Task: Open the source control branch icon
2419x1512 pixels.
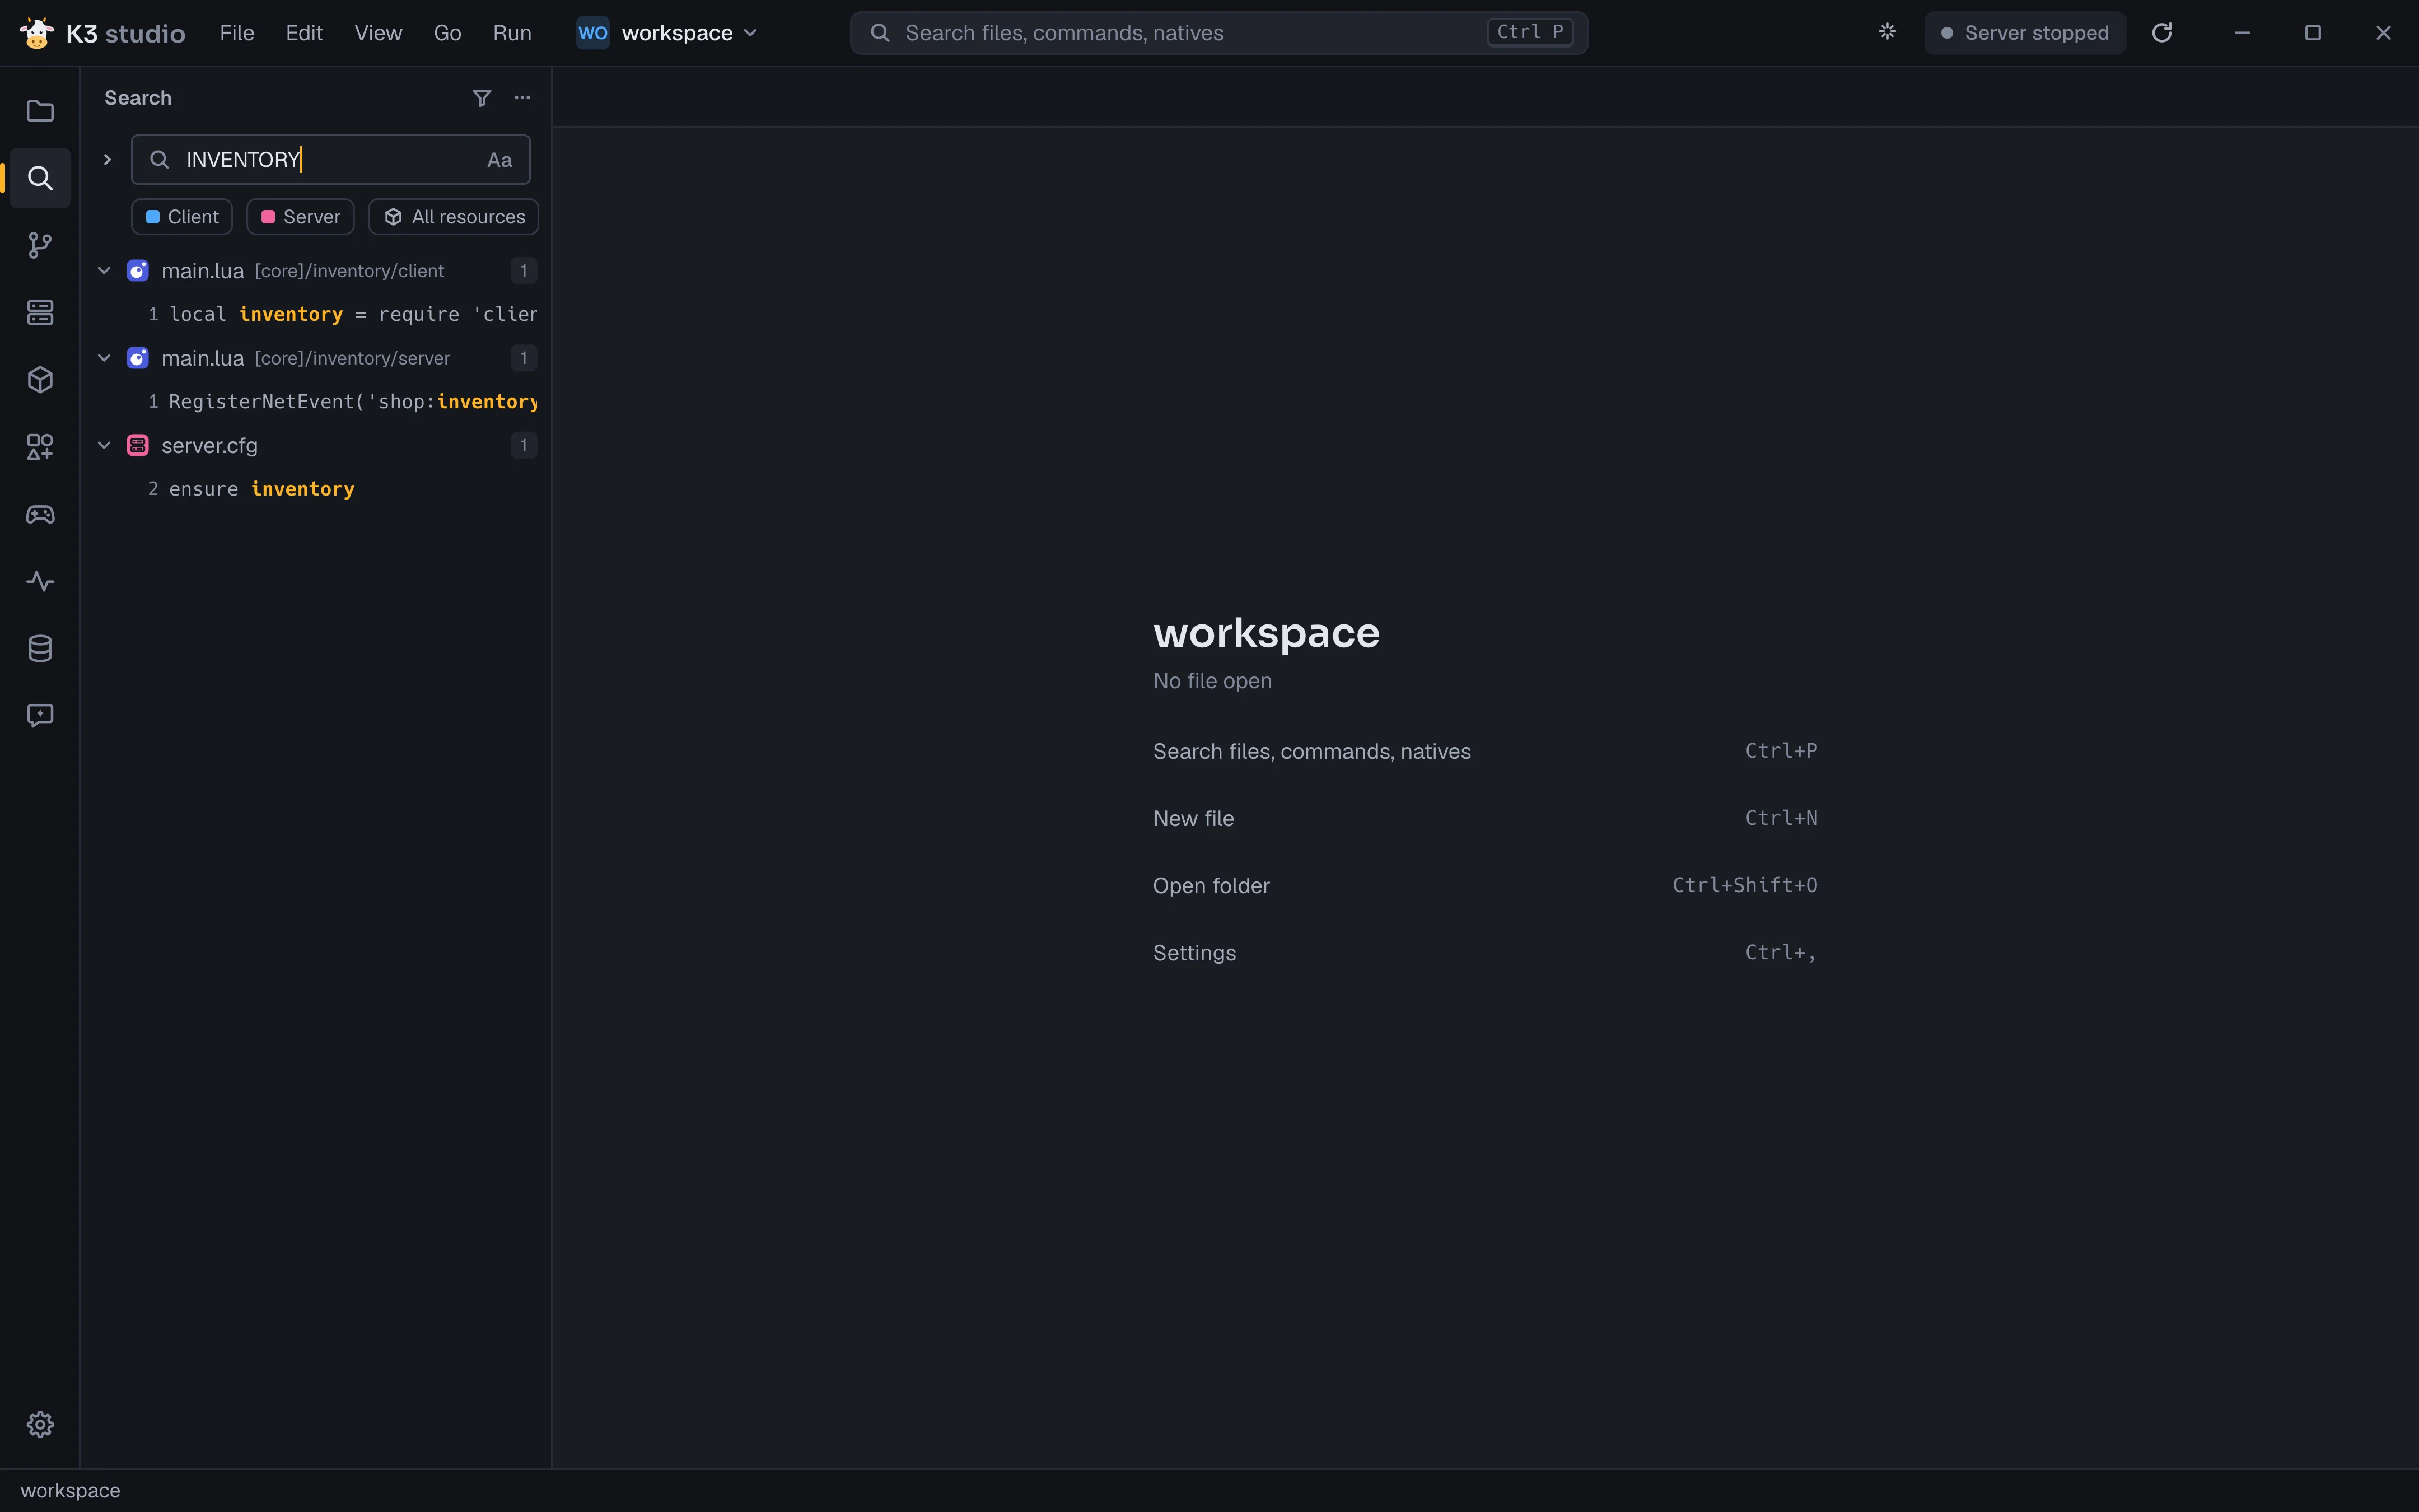Action: coord(40,245)
